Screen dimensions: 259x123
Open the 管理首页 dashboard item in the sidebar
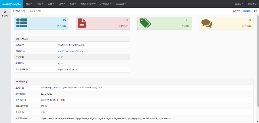click(5, 14)
